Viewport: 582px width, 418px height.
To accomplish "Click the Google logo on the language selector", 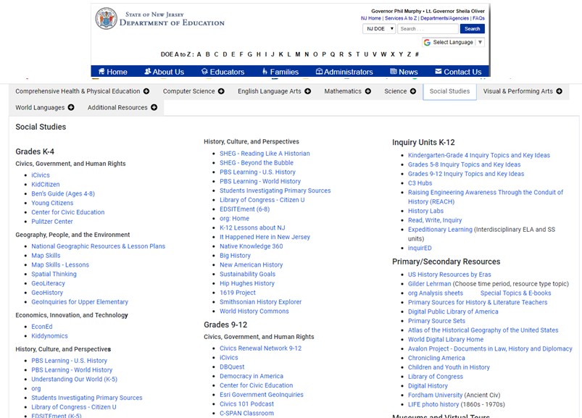I will point(427,42).
